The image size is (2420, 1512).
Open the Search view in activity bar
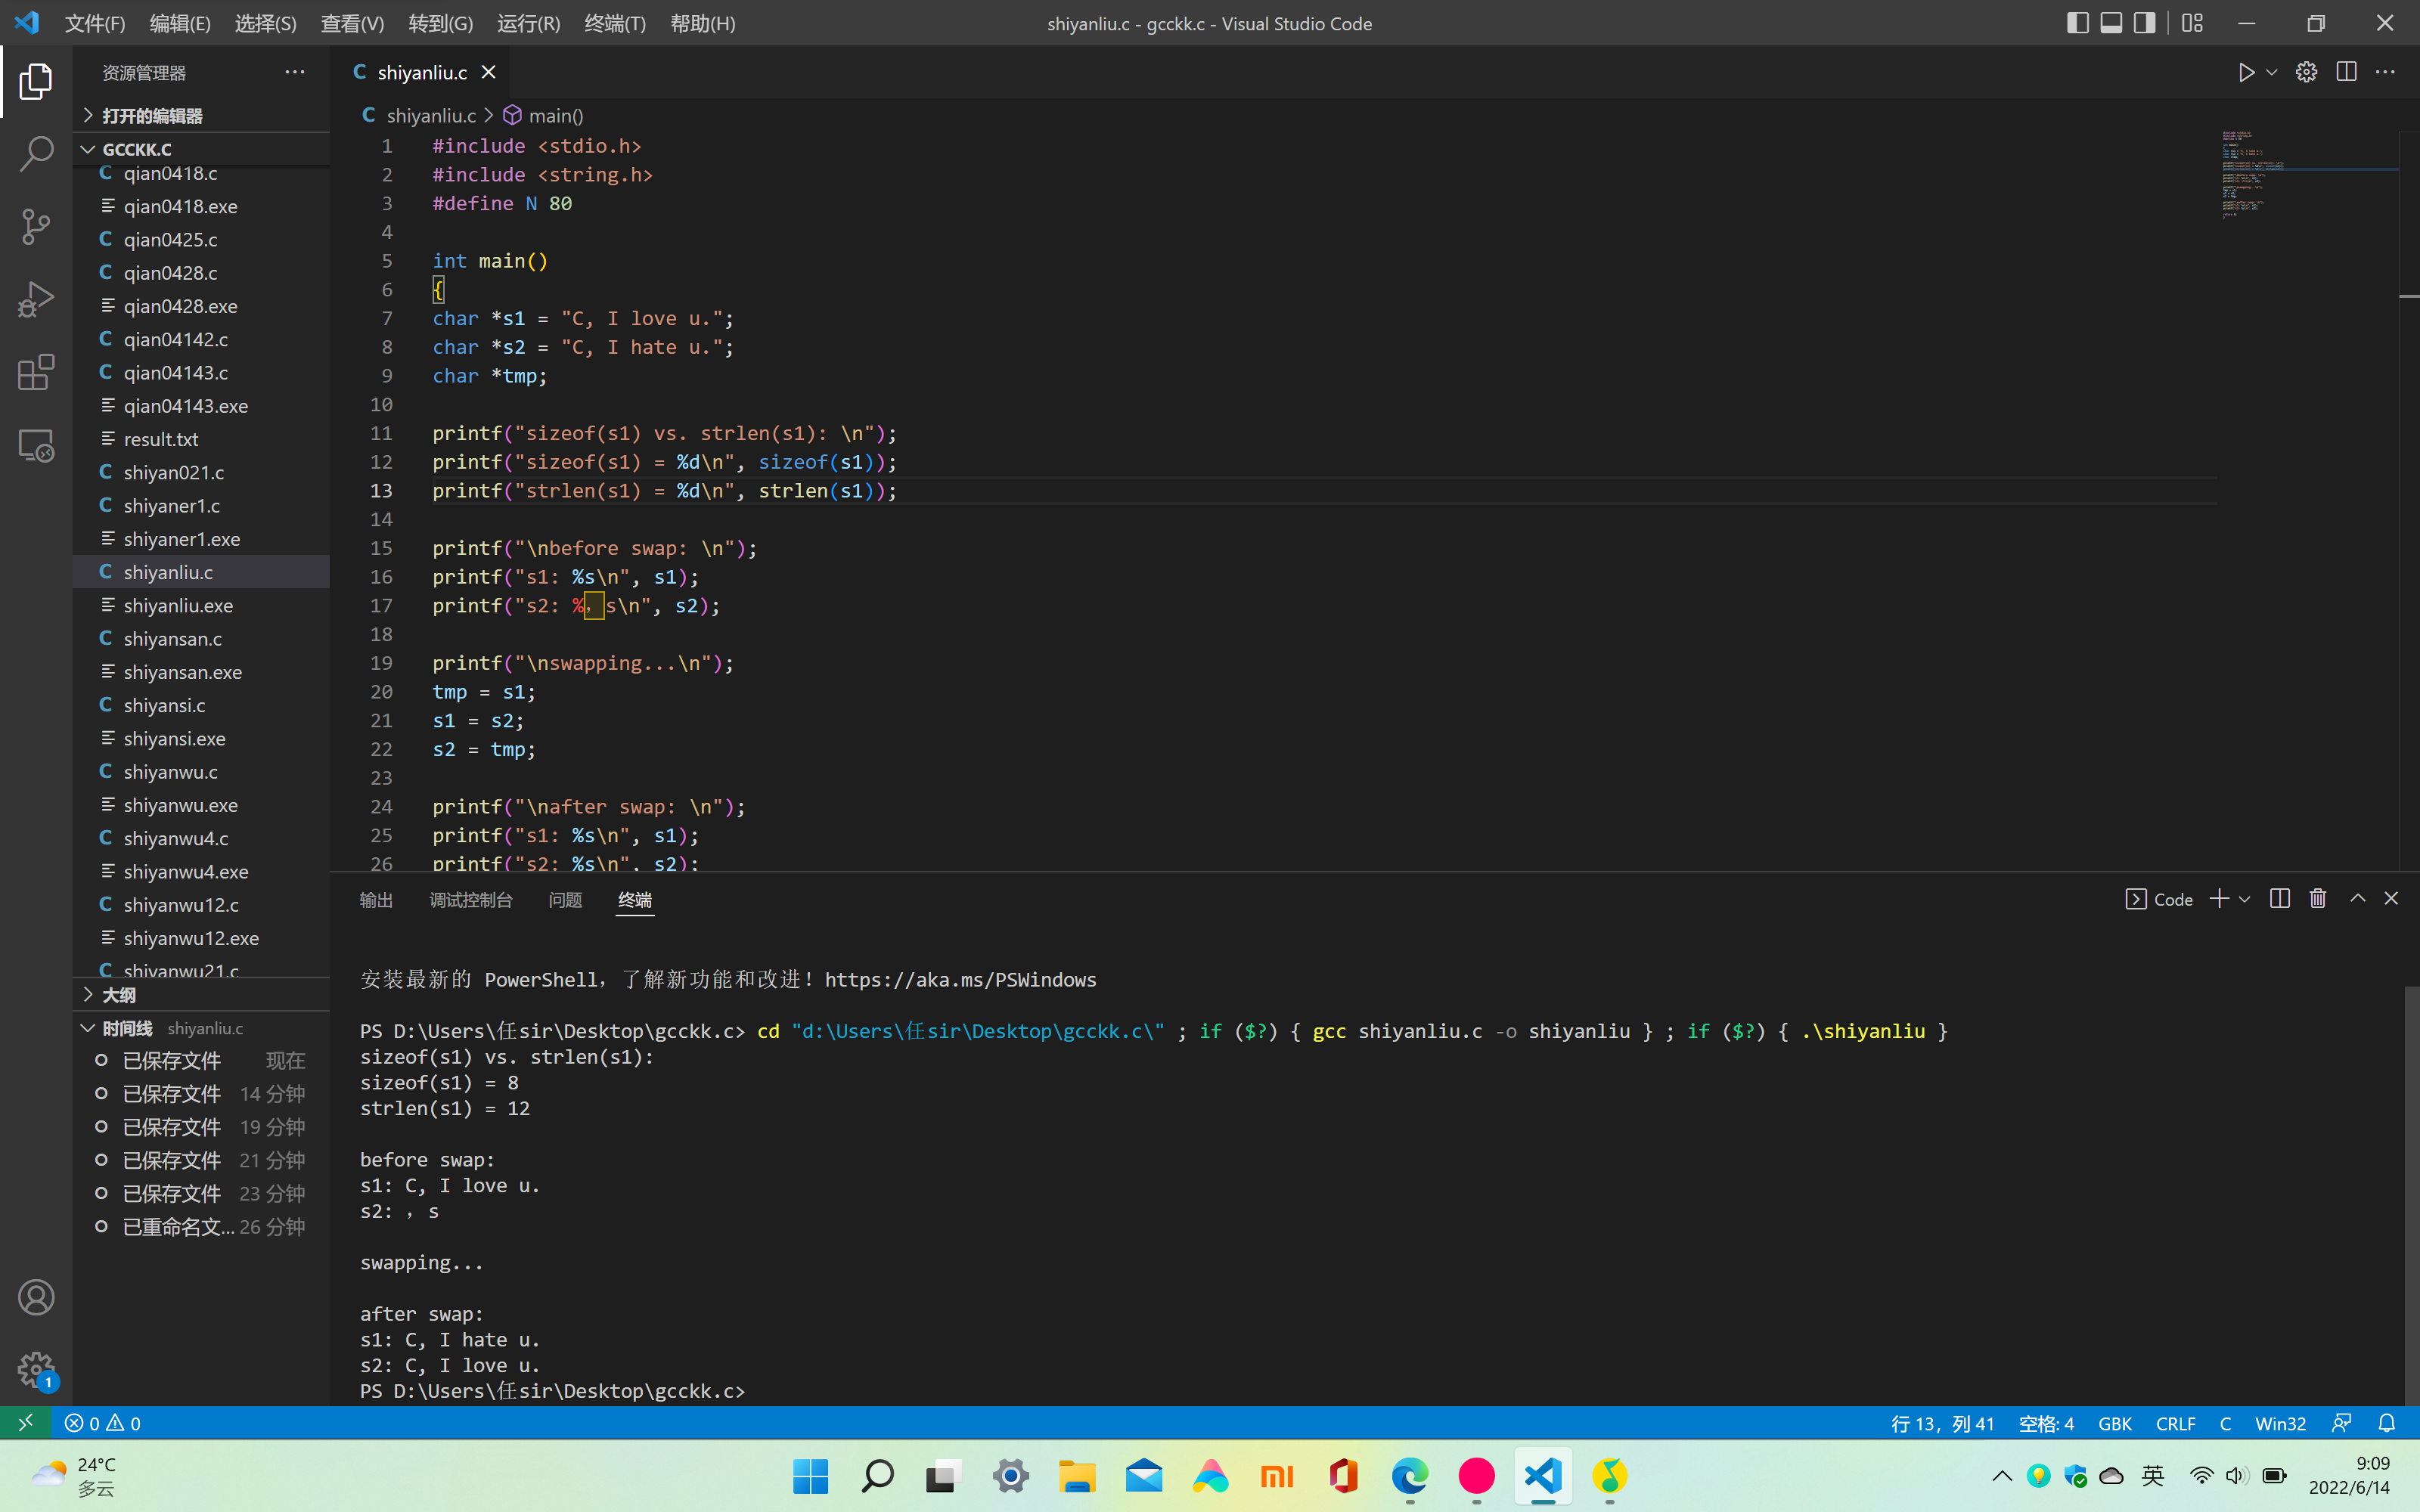(36, 154)
